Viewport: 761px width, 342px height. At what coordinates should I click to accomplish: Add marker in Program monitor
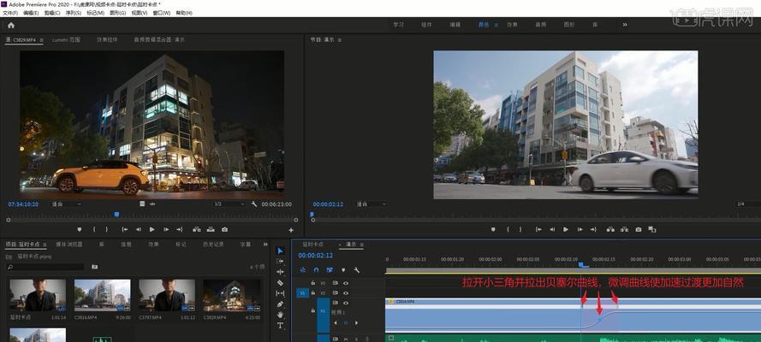[x=493, y=230]
